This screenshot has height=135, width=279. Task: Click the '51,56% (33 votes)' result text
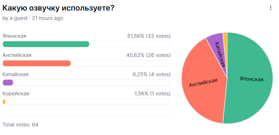pos(149,36)
